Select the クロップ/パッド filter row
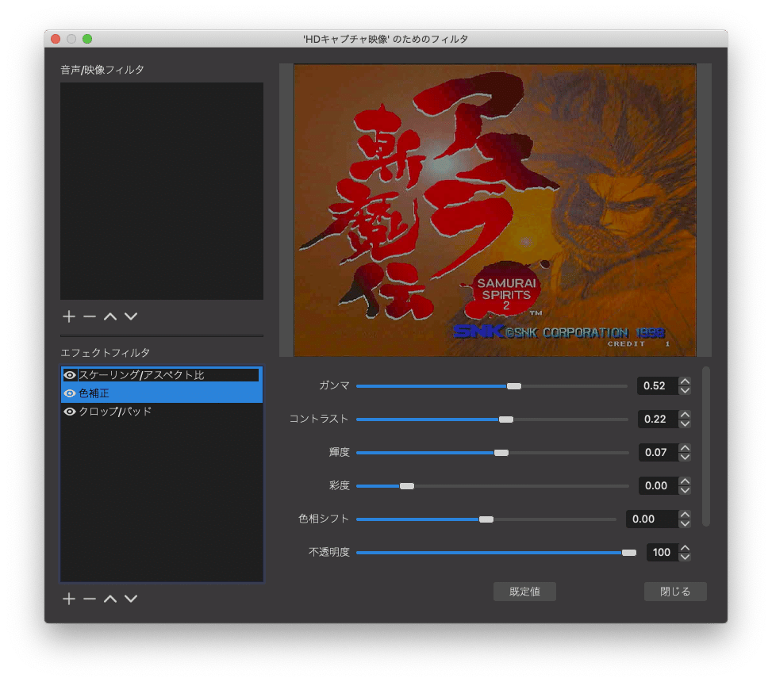Image resolution: width=772 pixels, height=682 pixels. pyautogui.click(x=162, y=412)
